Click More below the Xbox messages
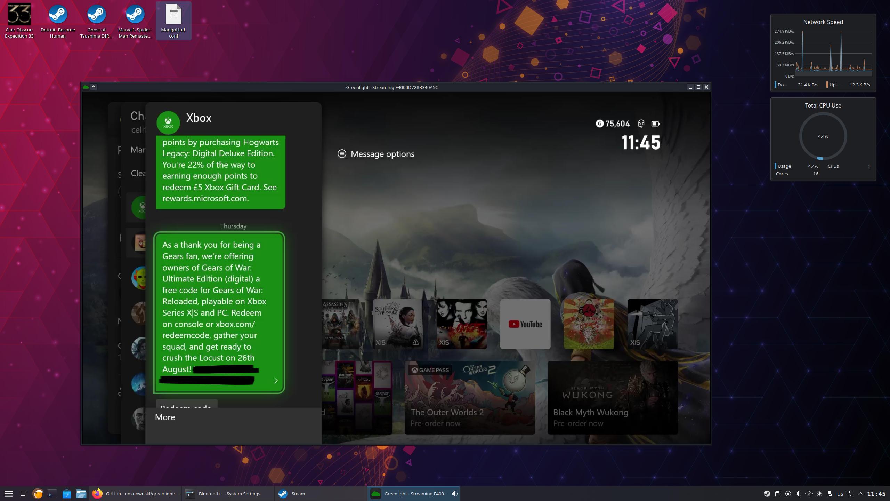The image size is (890, 501). point(165,417)
